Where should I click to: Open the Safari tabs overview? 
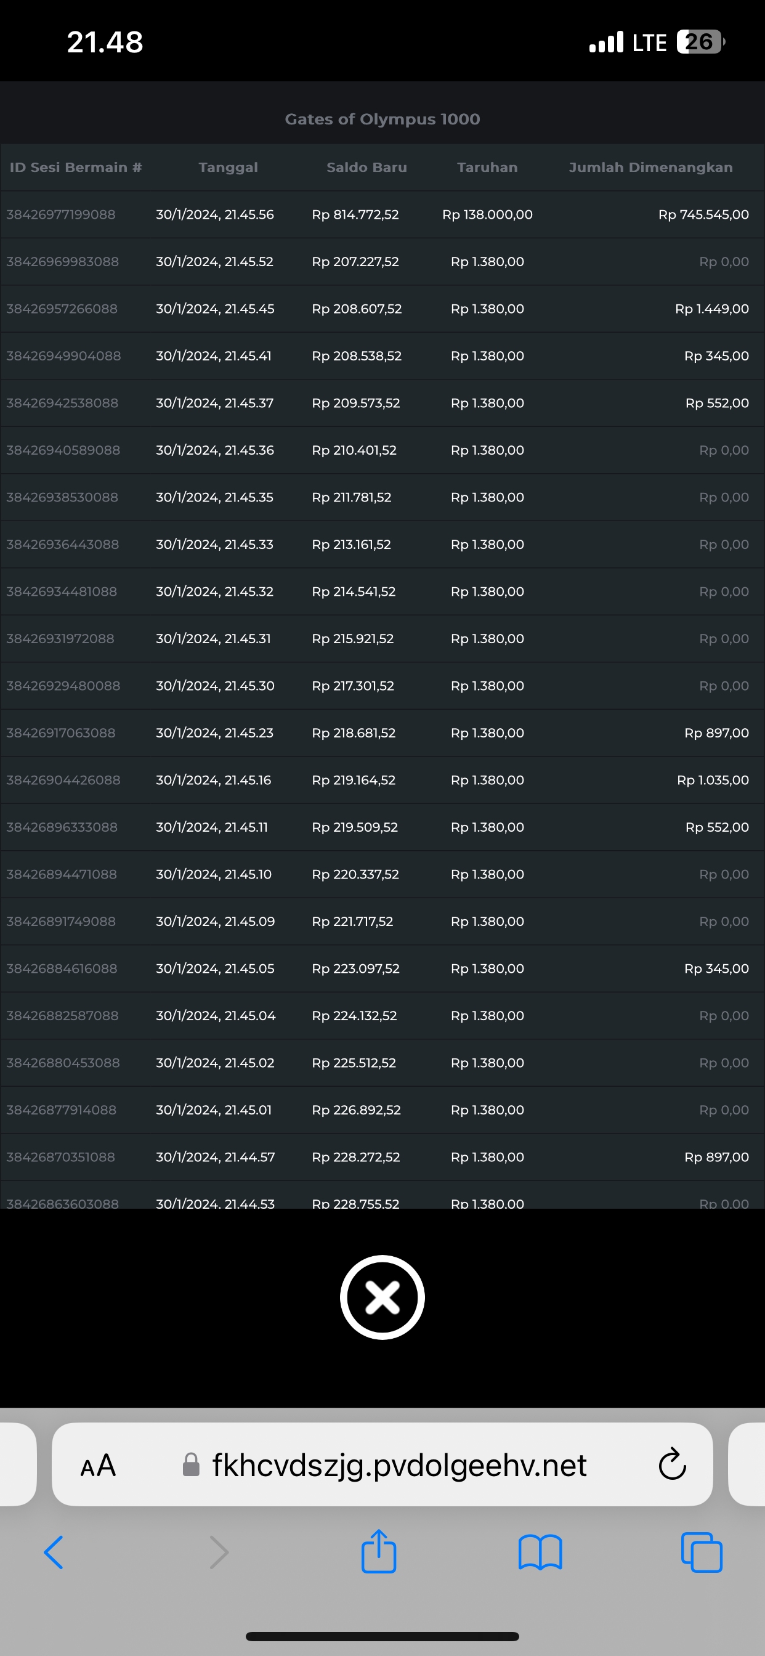(702, 1552)
